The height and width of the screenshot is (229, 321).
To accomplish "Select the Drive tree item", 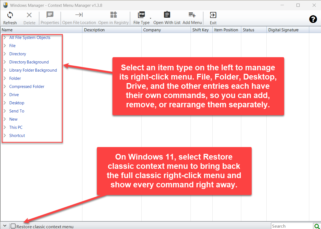I will coord(14,95).
